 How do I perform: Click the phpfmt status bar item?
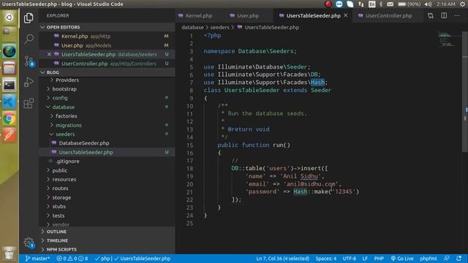tap(429, 258)
